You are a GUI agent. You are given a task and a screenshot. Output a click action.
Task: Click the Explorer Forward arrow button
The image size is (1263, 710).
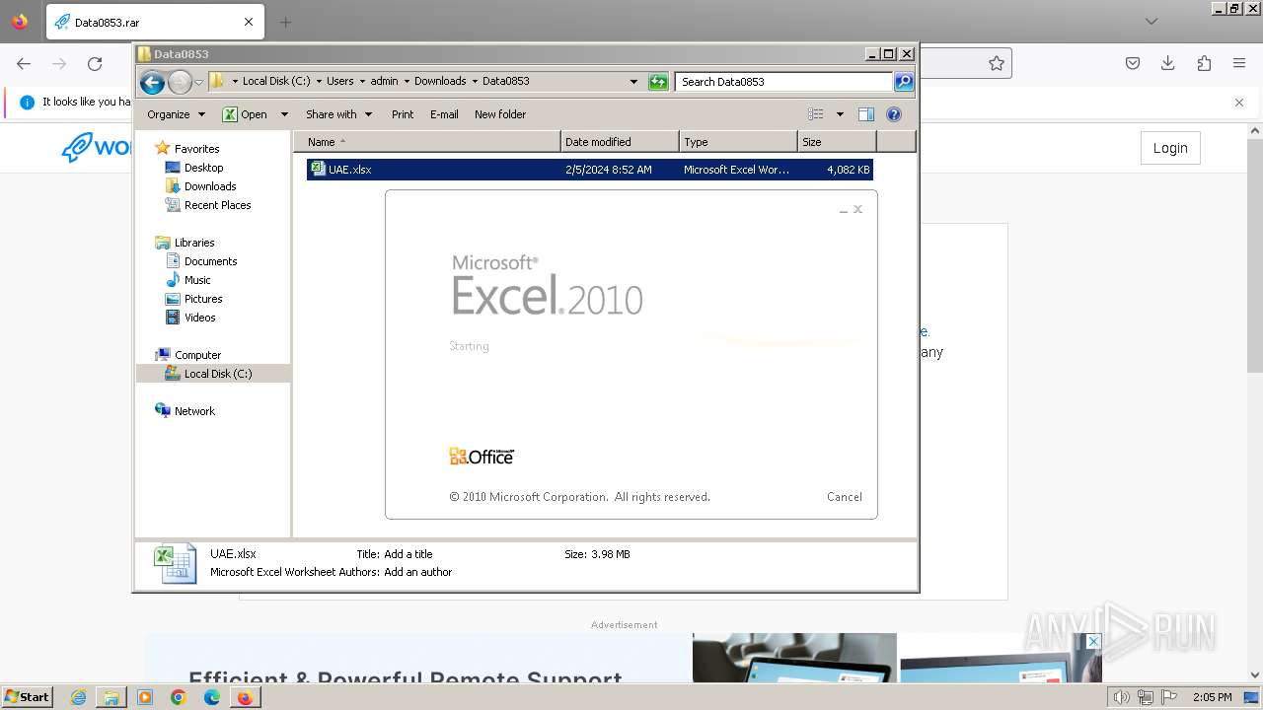(x=180, y=82)
